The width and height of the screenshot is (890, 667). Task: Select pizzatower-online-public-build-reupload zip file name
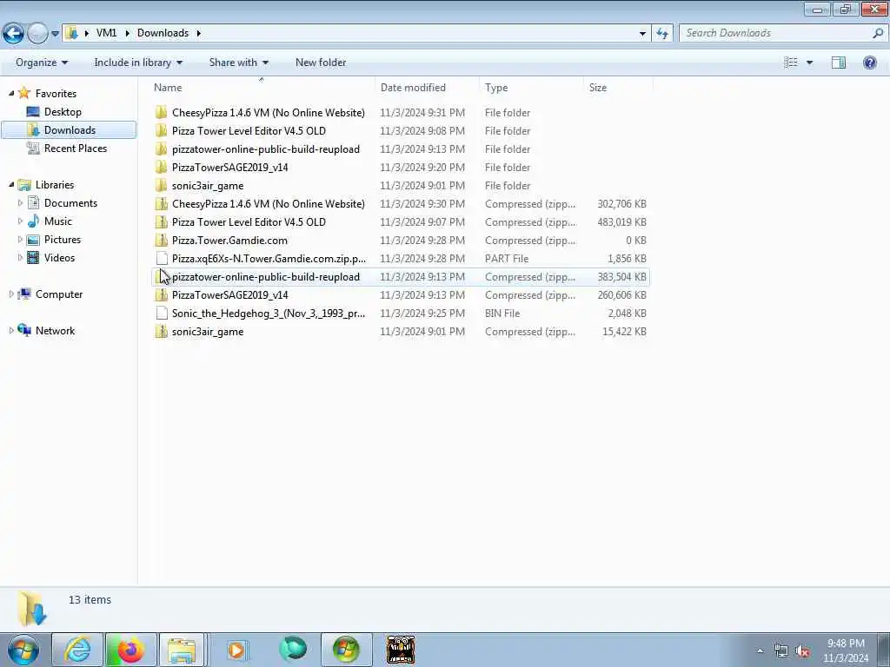click(266, 277)
